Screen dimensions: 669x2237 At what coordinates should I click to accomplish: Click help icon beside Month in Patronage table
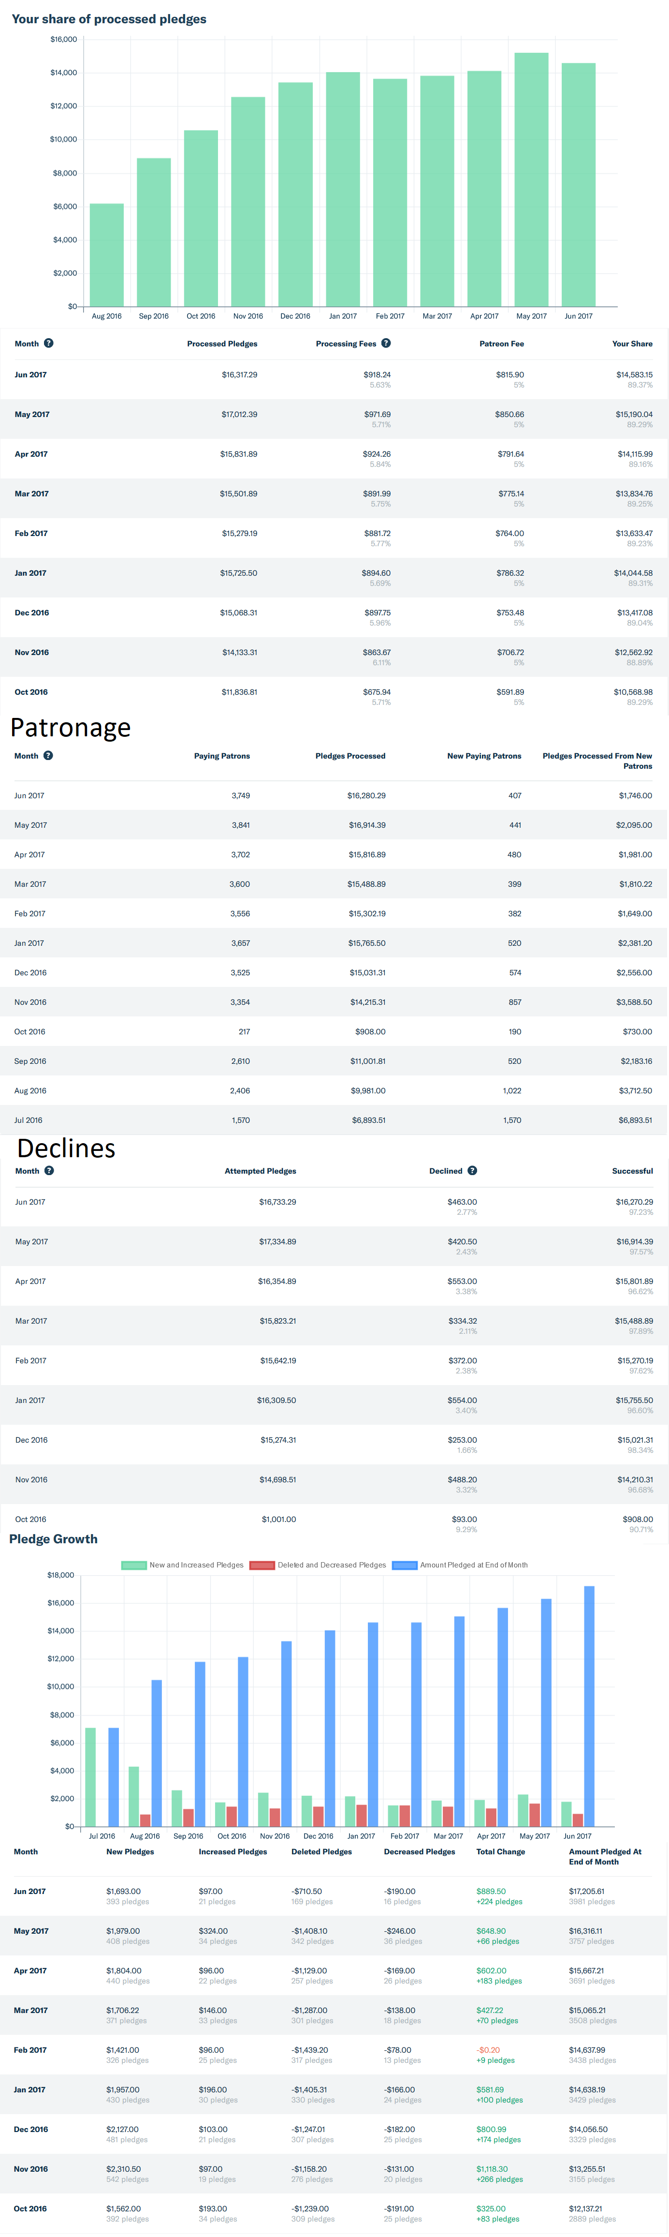tap(49, 756)
